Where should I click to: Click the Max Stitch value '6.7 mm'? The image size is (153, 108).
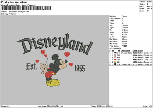tap(124, 39)
